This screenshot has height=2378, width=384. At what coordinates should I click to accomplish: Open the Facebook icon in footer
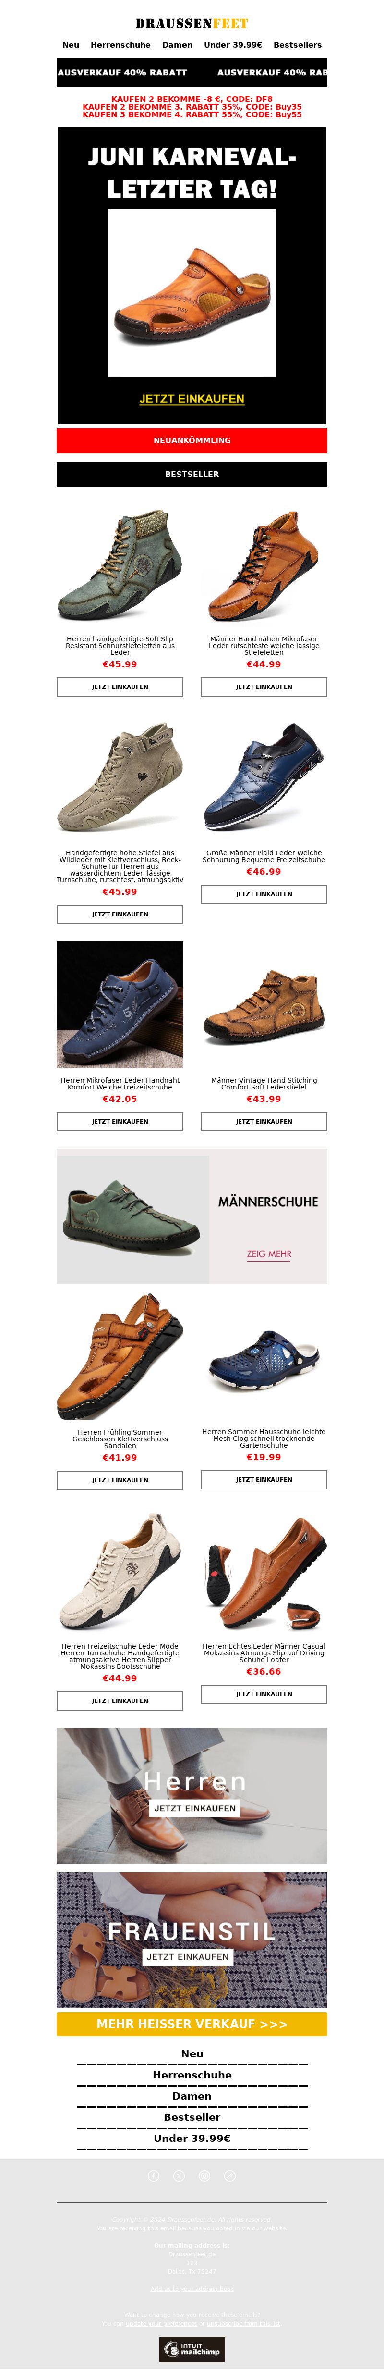pos(154,2176)
